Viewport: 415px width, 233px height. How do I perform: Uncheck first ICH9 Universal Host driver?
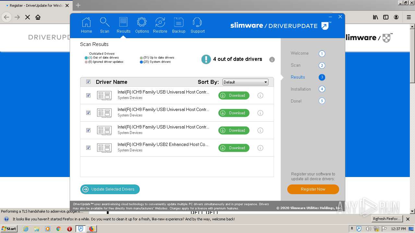coord(88,95)
